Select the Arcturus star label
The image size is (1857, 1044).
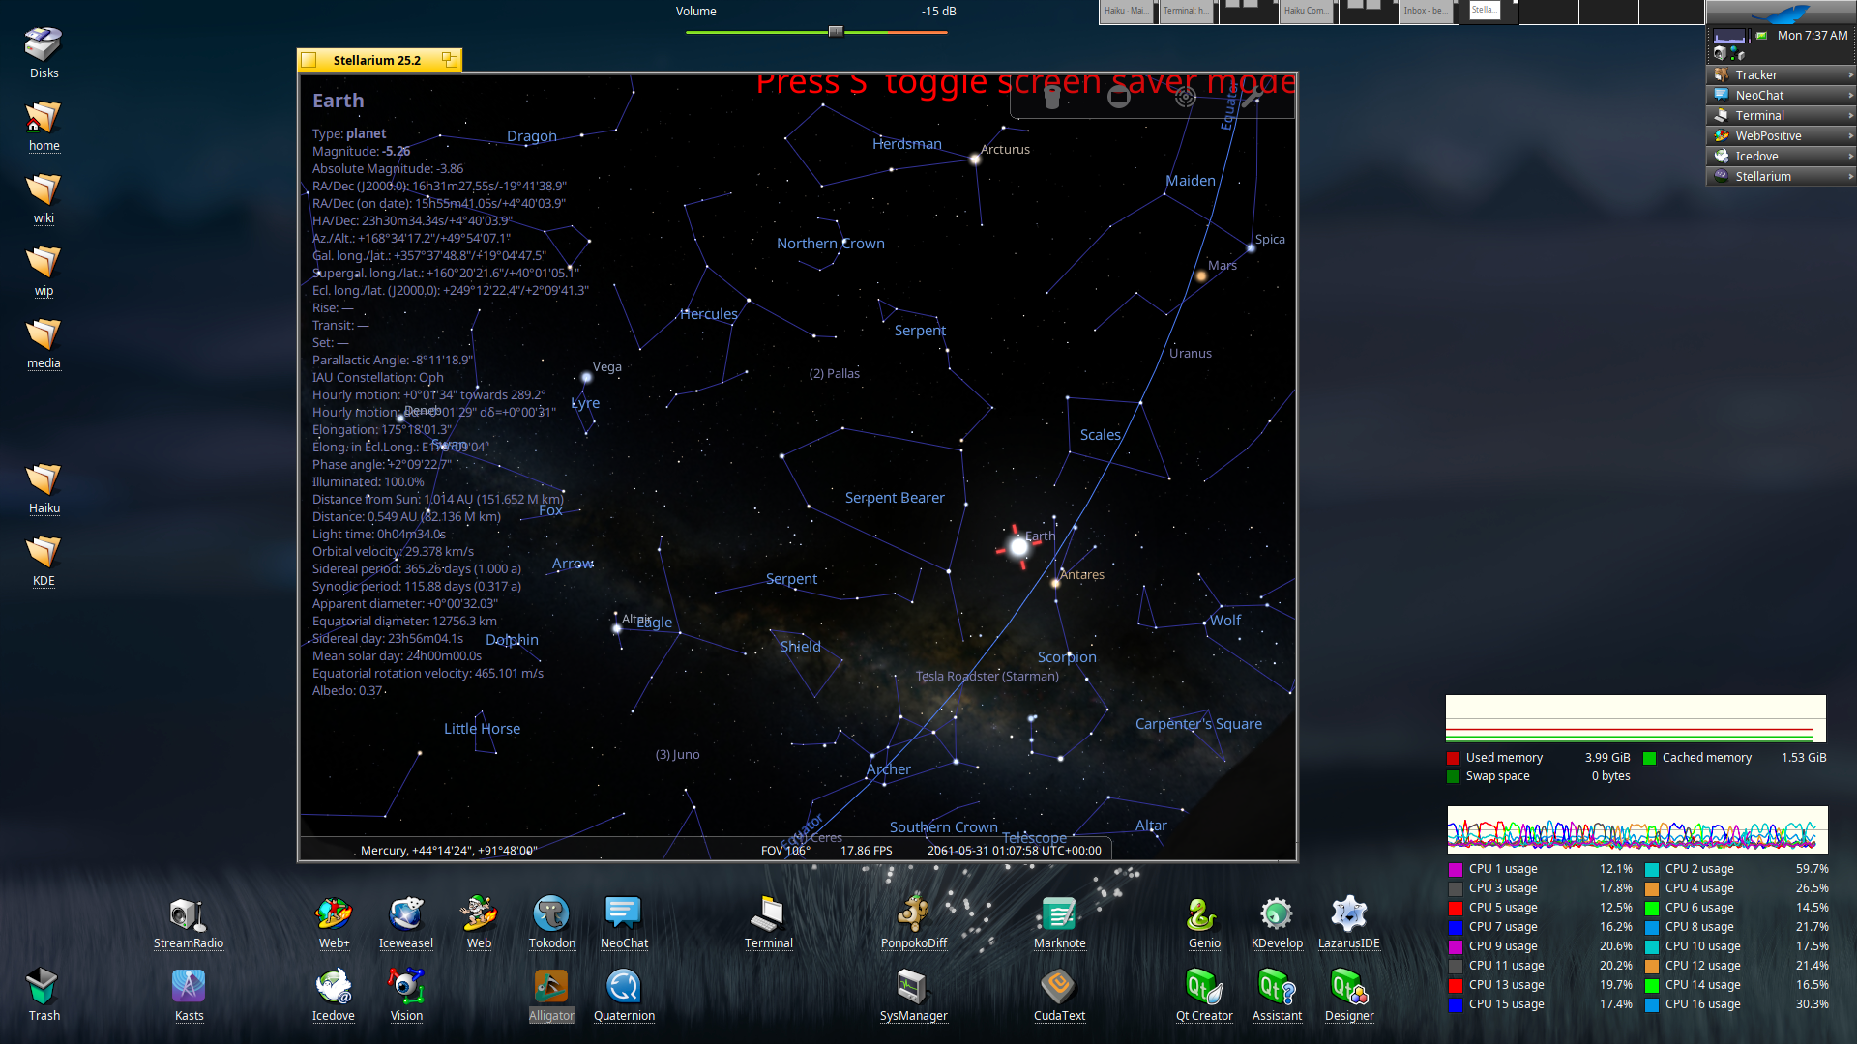(x=1005, y=150)
